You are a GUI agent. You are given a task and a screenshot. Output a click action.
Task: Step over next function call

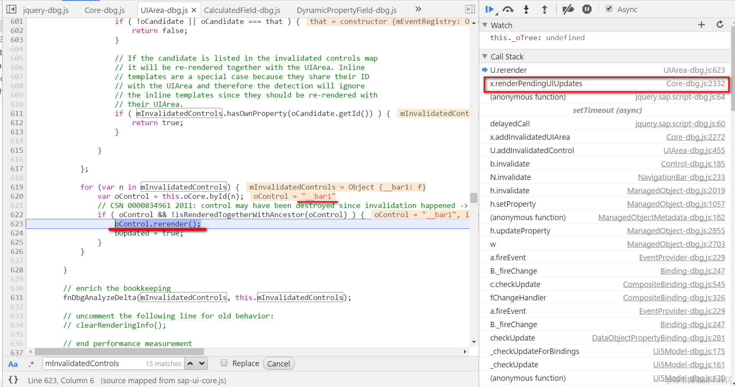tap(508, 10)
